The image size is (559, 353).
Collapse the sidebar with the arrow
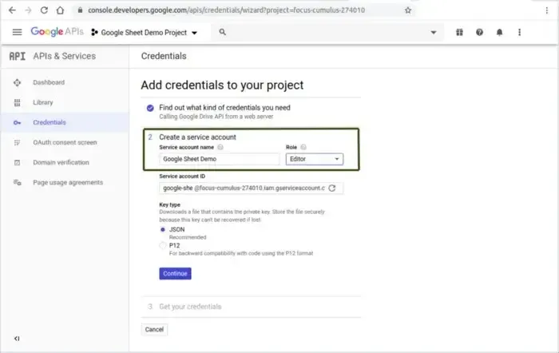coord(17,339)
